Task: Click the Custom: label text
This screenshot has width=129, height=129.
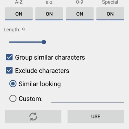Action: pos(31,99)
